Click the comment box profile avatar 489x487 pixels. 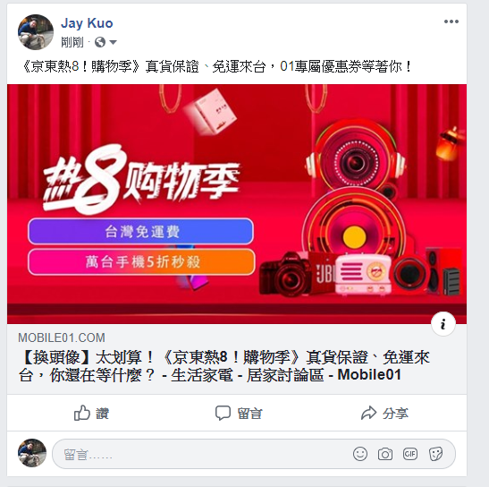[32, 453]
